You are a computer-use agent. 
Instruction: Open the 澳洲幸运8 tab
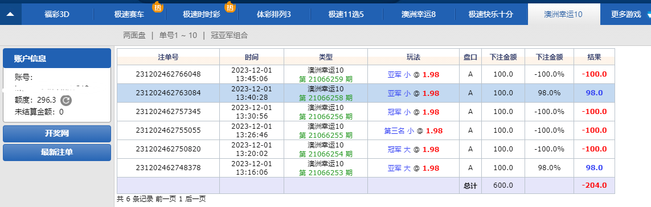[419, 14]
